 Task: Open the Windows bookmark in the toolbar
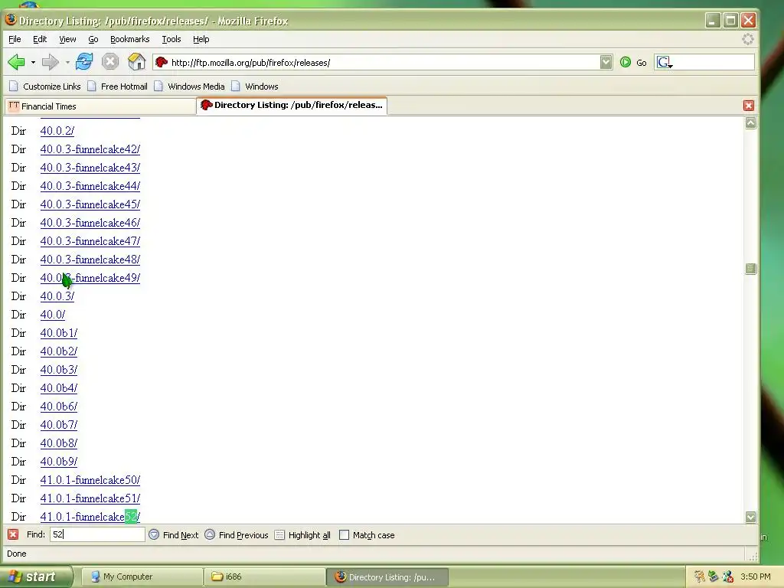pyautogui.click(x=255, y=87)
